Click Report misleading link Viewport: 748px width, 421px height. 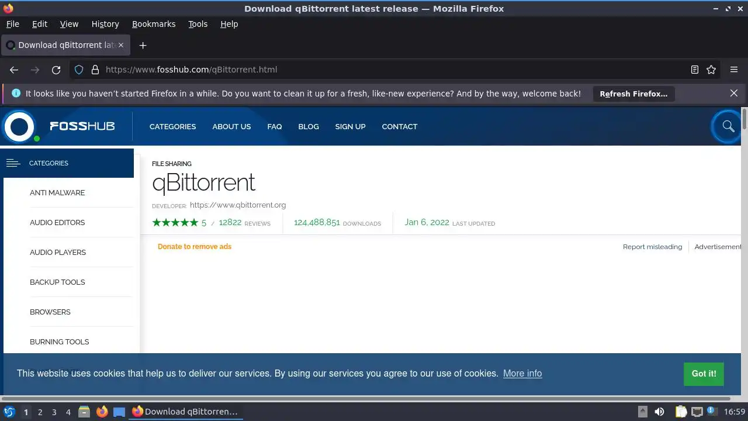click(652, 247)
